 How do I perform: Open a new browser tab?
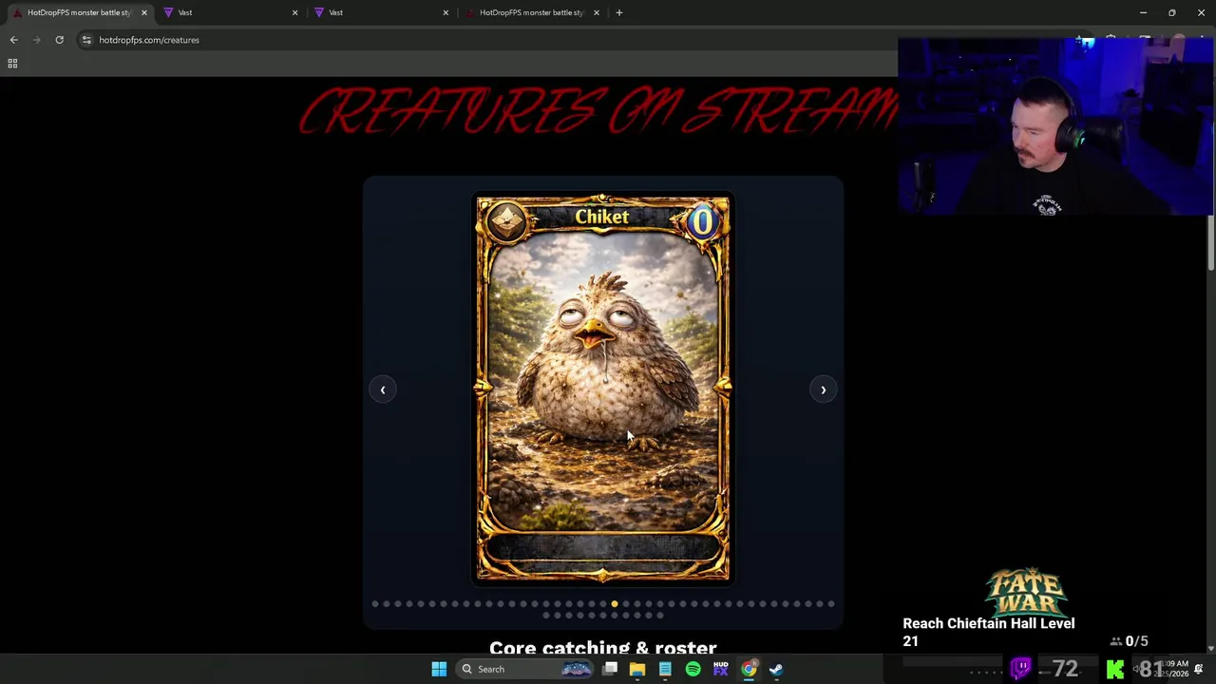click(618, 12)
